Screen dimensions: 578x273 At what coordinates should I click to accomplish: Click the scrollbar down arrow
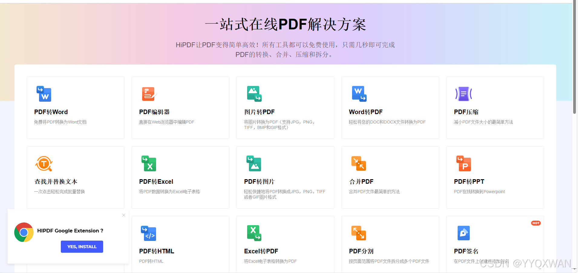[575, 268]
